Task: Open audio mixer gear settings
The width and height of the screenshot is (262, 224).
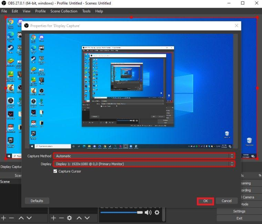Action: point(157,213)
